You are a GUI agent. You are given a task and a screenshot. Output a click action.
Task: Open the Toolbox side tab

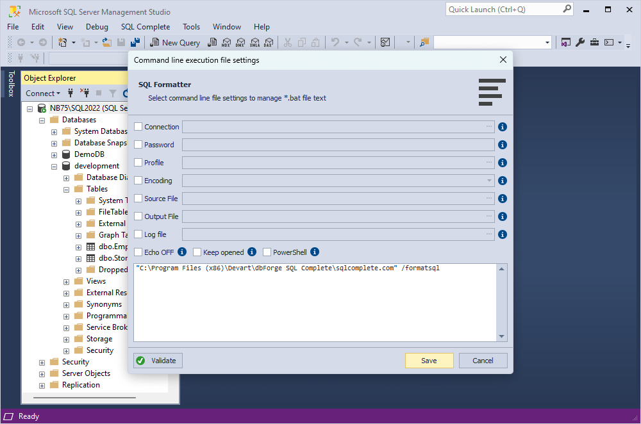11,83
